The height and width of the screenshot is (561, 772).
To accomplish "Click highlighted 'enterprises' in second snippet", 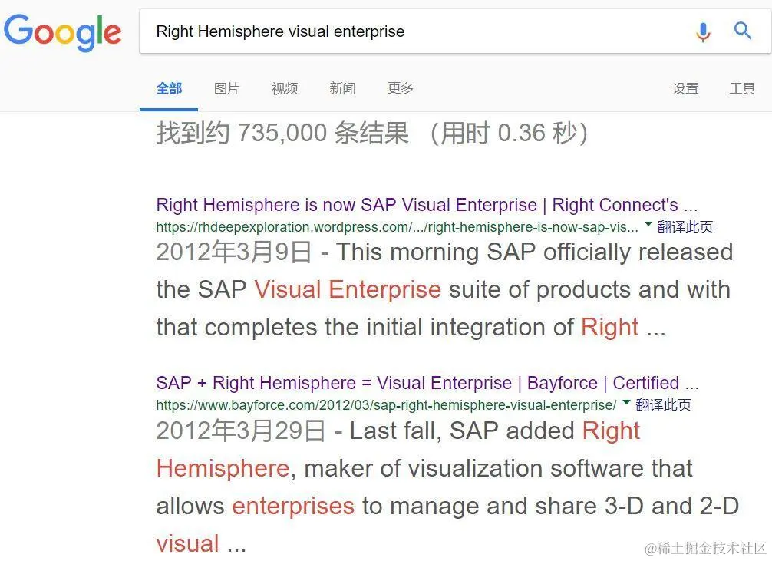I will point(293,506).
